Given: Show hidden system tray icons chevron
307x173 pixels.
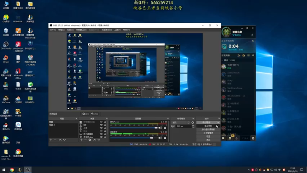Looking at the screenshot, I should pyautogui.click(x=249, y=170).
